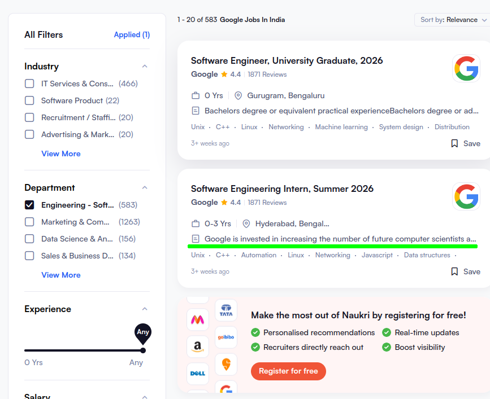
Task: Check Marketing & Com... department filter
Action: point(29,222)
